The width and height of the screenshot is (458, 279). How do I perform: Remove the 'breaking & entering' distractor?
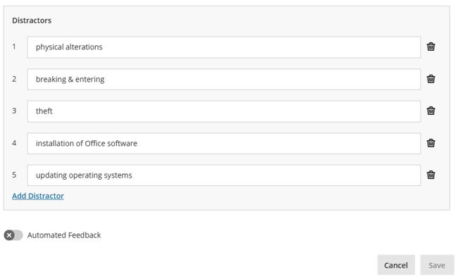click(431, 79)
